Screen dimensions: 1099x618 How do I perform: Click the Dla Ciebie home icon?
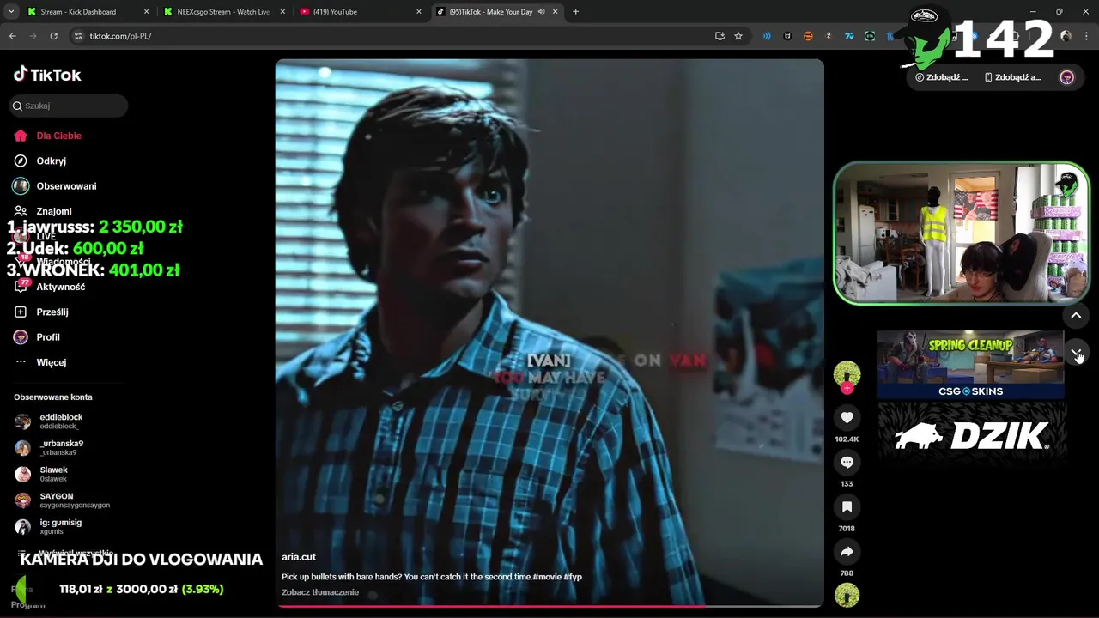click(x=21, y=136)
